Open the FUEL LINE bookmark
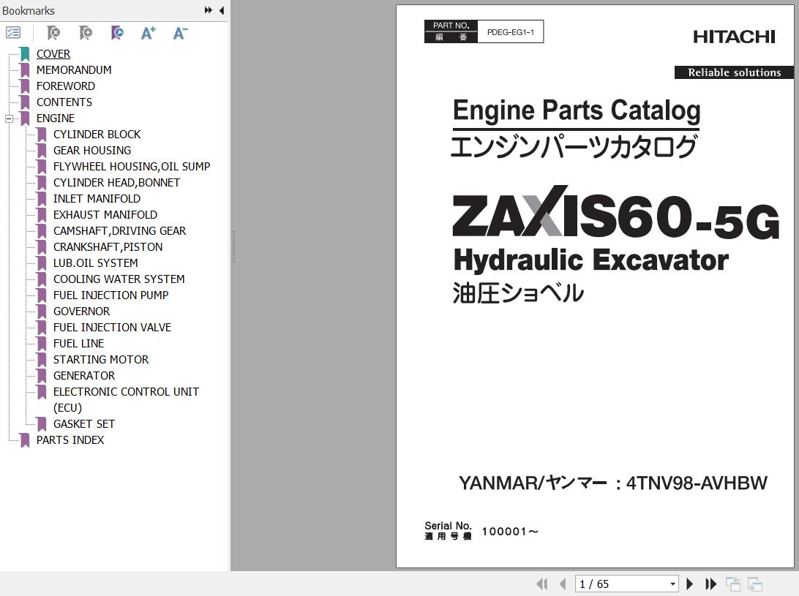Image resolution: width=799 pixels, height=596 pixels. (78, 344)
